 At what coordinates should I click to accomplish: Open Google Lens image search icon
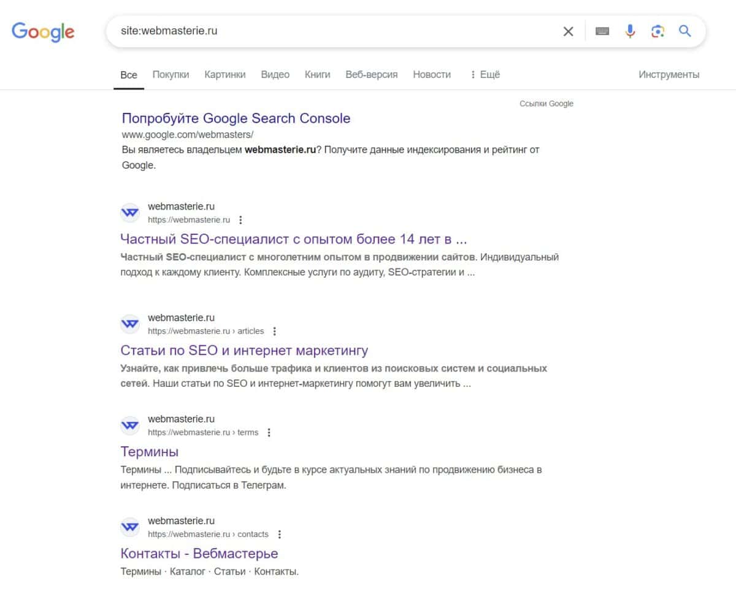coord(657,31)
